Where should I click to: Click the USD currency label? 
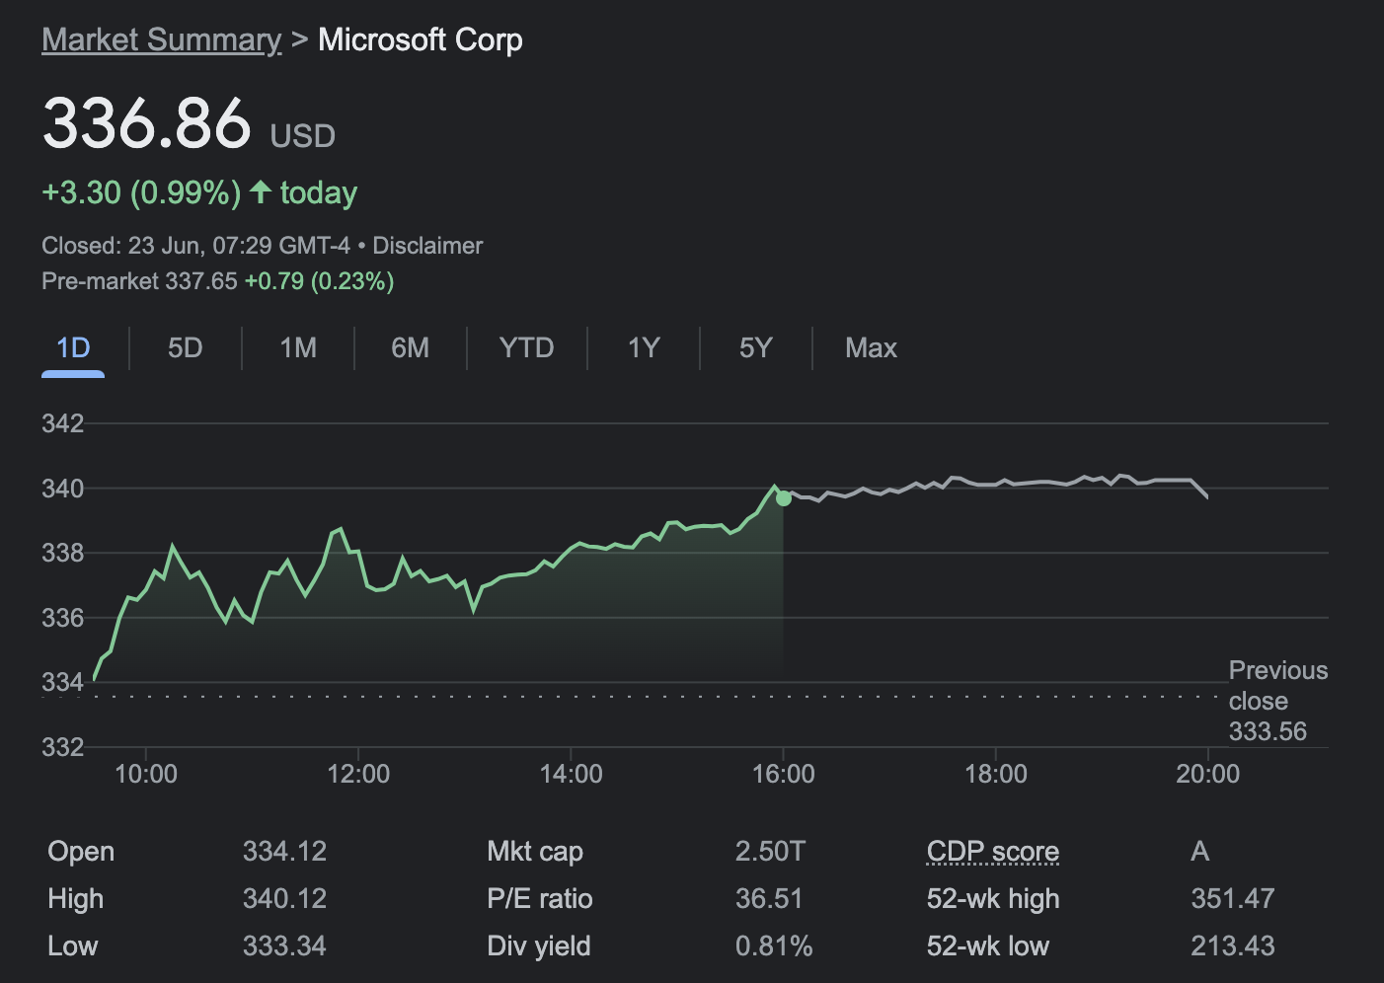303,135
